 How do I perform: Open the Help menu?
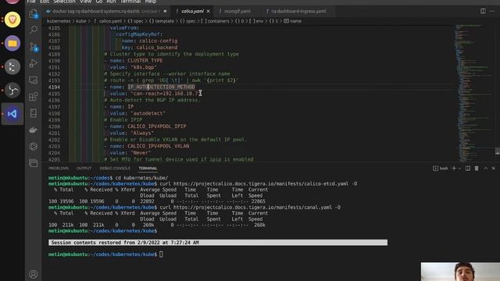[x=151, y=2]
